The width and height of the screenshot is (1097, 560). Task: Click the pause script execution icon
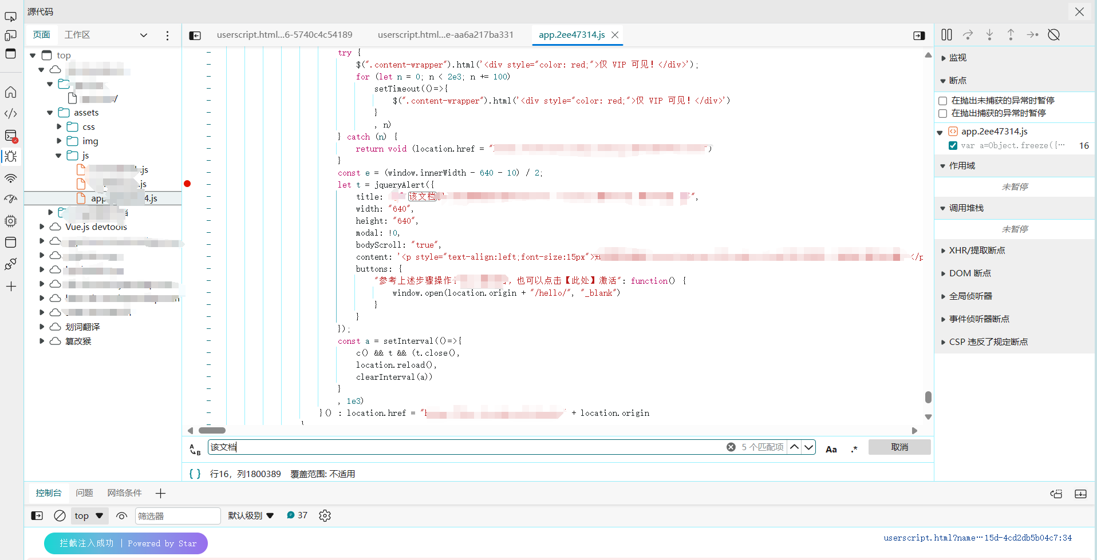tap(946, 35)
